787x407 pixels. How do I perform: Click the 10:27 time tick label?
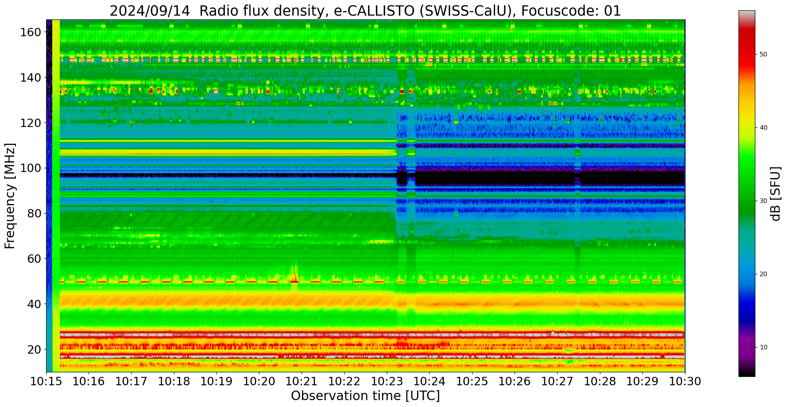(557, 381)
